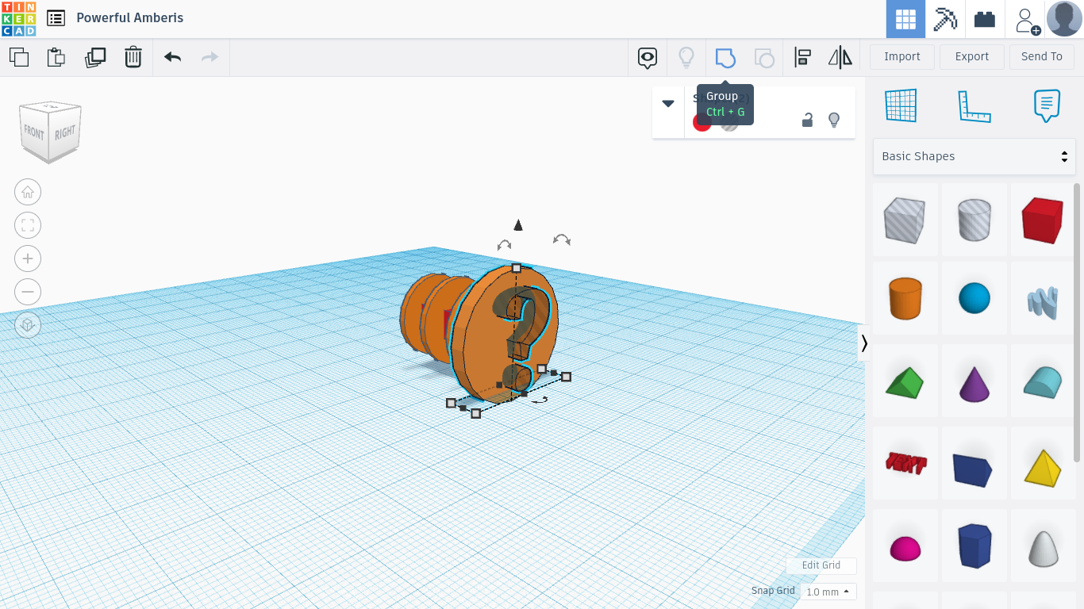Open the user profile avatar
This screenshot has width=1084, height=609.
click(x=1064, y=19)
